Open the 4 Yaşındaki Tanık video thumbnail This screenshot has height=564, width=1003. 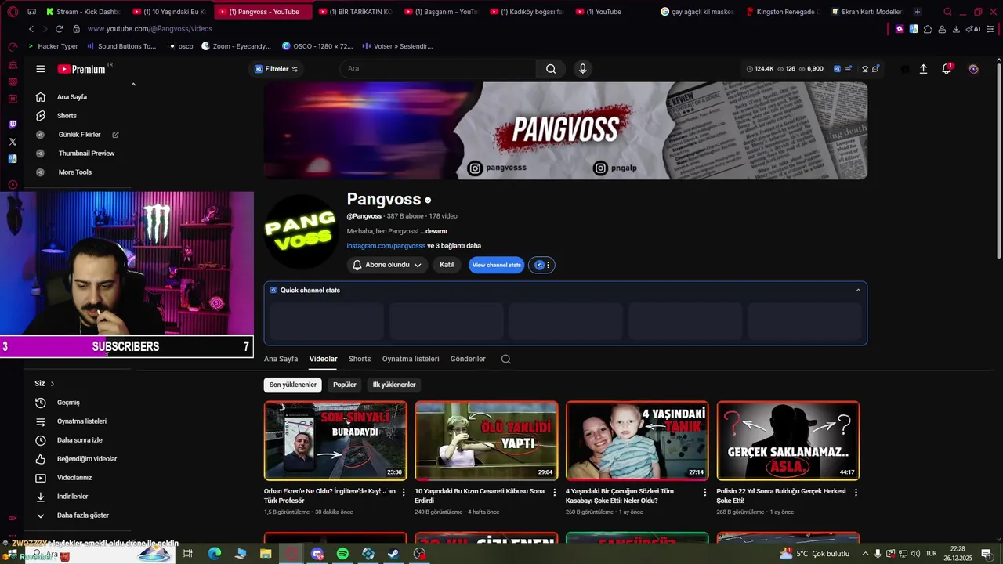coord(637,440)
